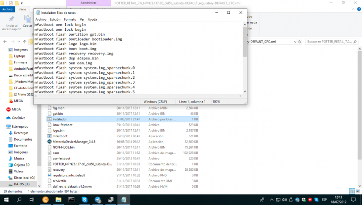Screen dimensions: 362x205
Task: Open Explorer help question mark icon
Action: point(359,9)
